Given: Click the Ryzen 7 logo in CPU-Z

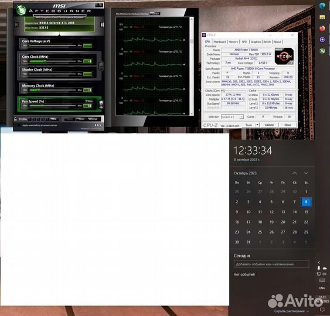Looking at the screenshot, I should (x=284, y=56).
